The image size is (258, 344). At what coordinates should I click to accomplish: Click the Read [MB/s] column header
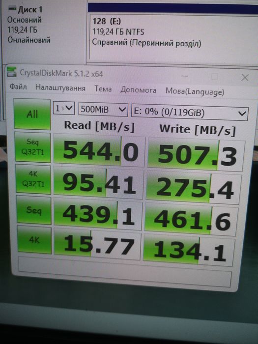[99, 126]
